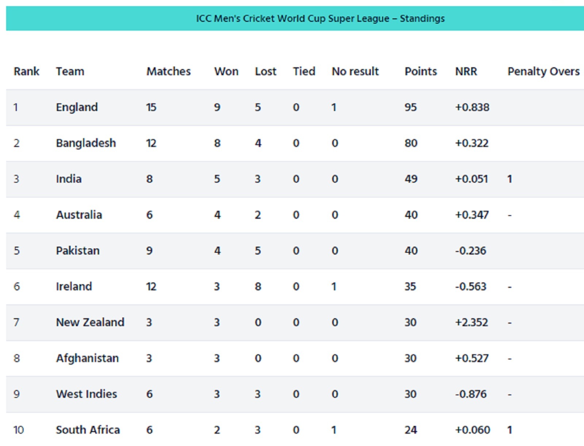Click the Lost column header
The width and height of the screenshot is (584, 446).
coord(266,71)
